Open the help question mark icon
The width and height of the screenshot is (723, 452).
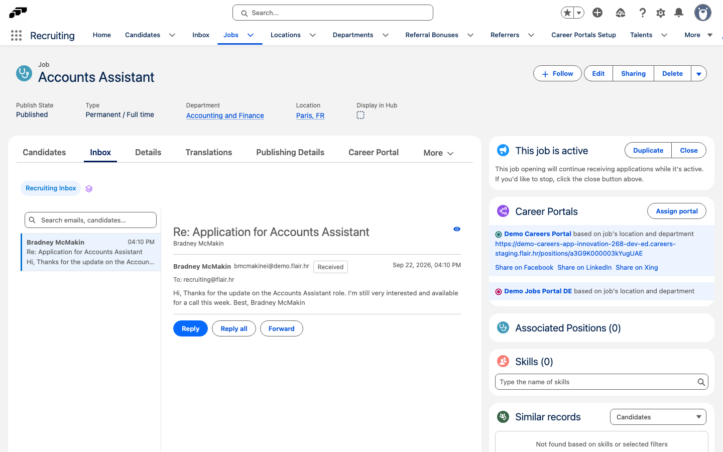pos(642,13)
